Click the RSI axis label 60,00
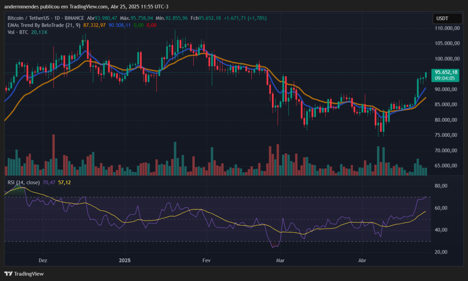This screenshot has height=281, width=468. click(x=441, y=208)
